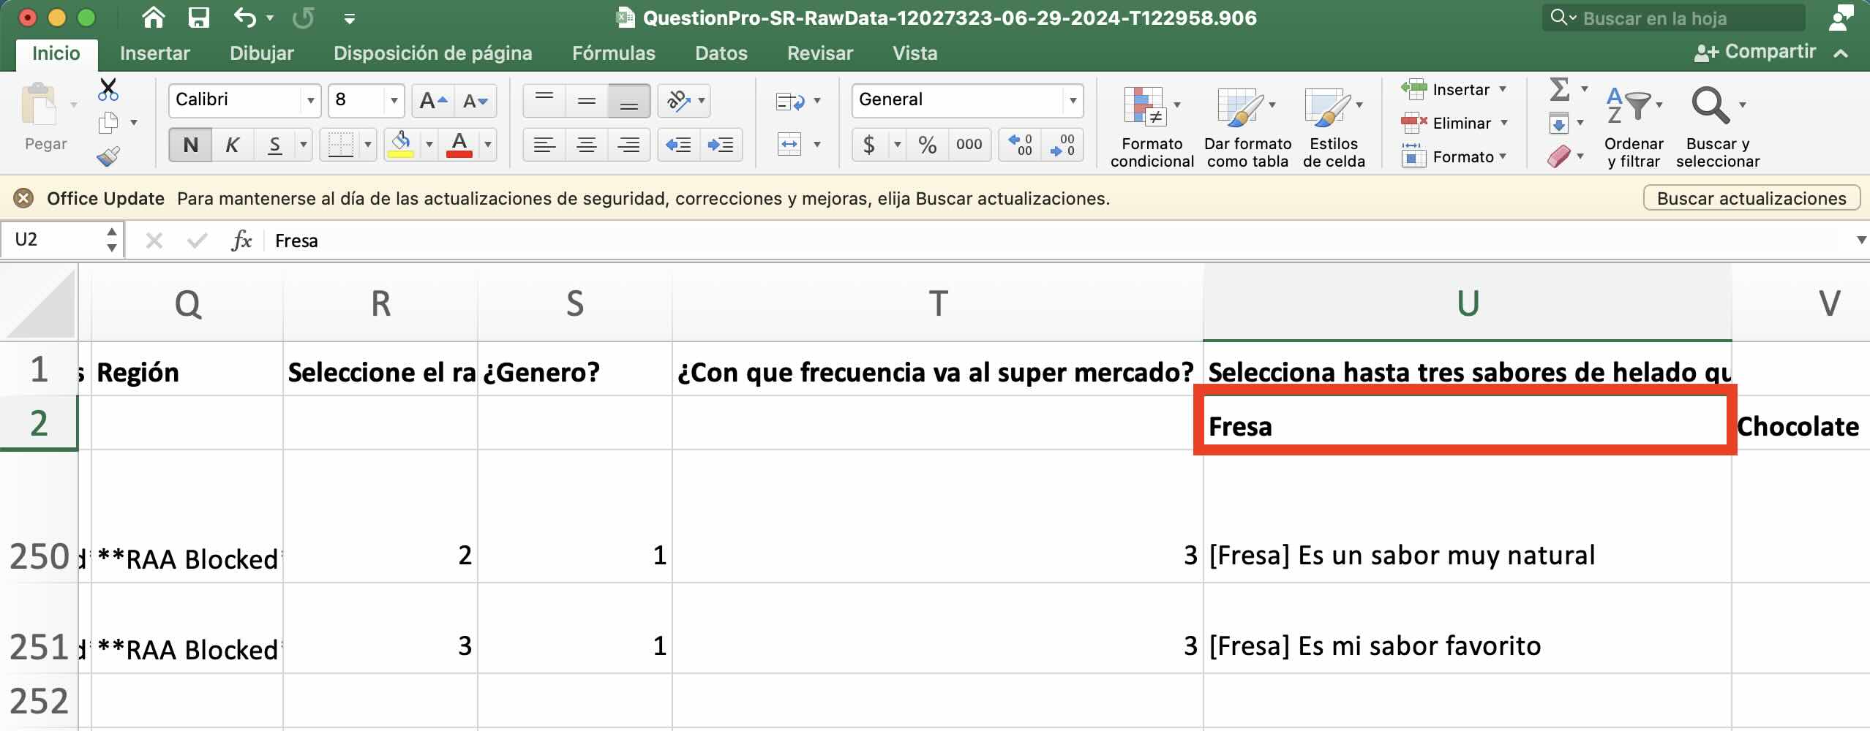Open Formato condicional
1870x731 pixels.
pyautogui.click(x=1152, y=126)
